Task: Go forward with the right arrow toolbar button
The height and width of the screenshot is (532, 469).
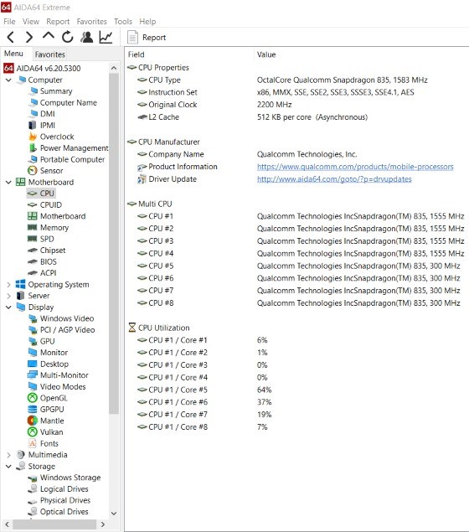Action: (x=29, y=37)
